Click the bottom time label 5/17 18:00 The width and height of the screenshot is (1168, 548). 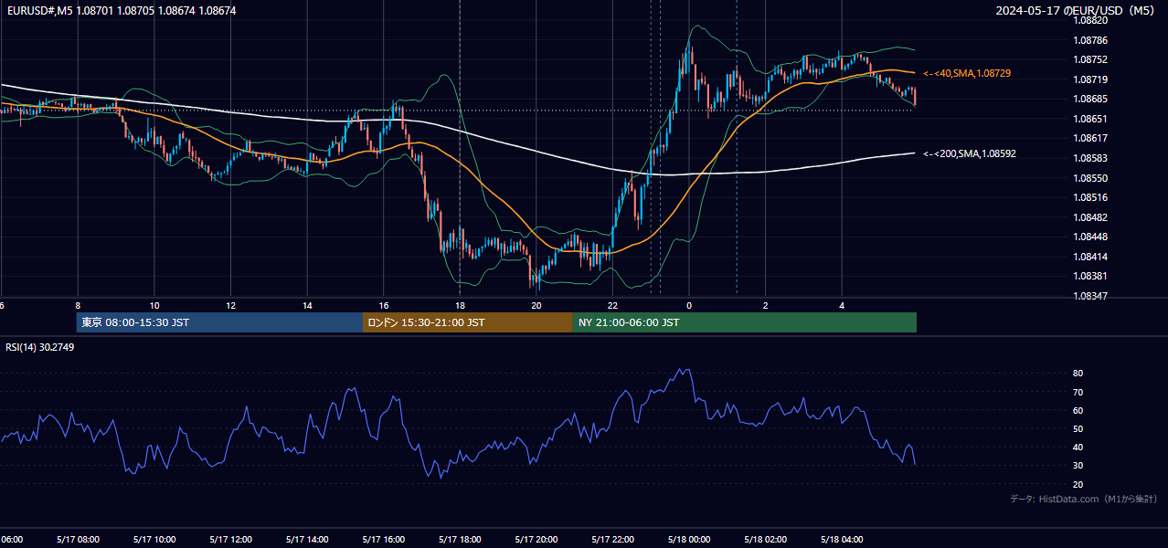460,540
